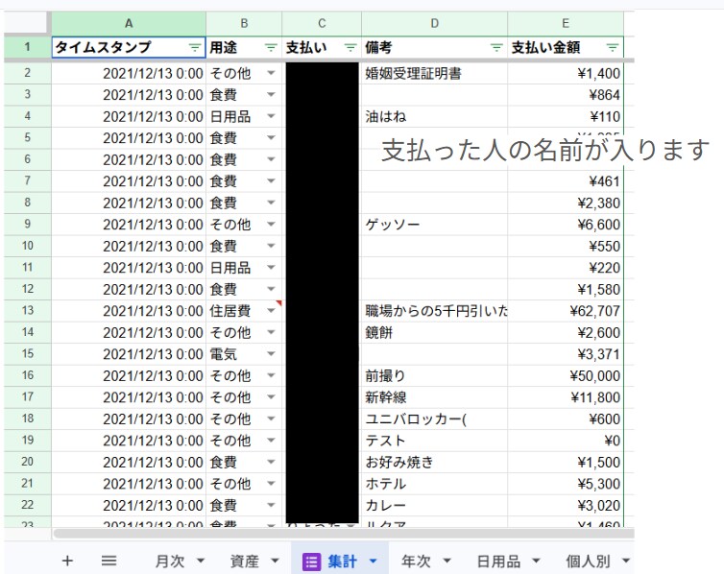Select amount cell ¥5,300
This screenshot has width=724, height=574.
pyautogui.click(x=566, y=484)
